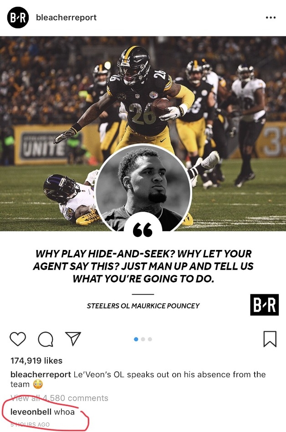Tap the quotation mark icon
Image resolution: width=286 pixels, height=432 pixels.
tap(143, 230)
